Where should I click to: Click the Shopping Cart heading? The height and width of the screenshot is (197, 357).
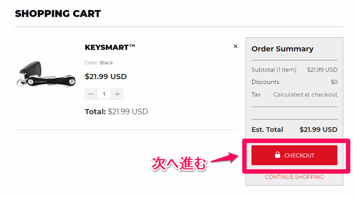[x=58, y=14]
